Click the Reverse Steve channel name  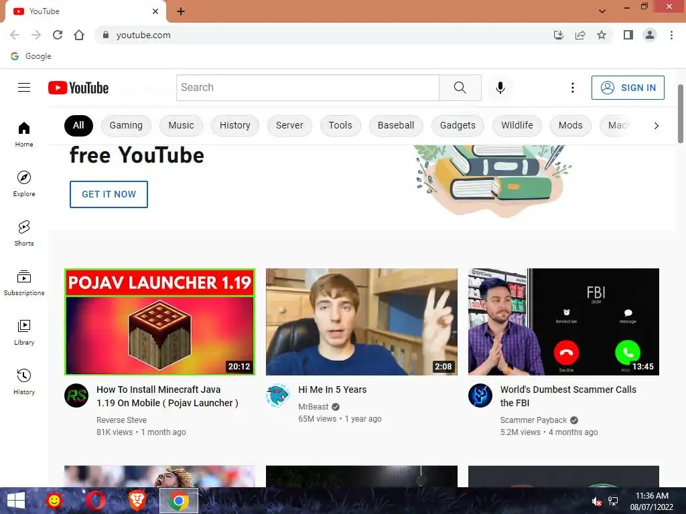tap(122, 420)
